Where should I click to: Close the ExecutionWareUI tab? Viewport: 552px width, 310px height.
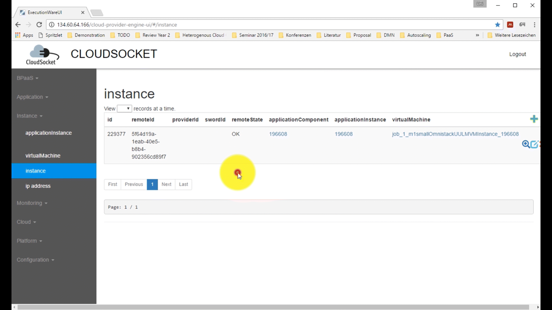tap(83, 12)
